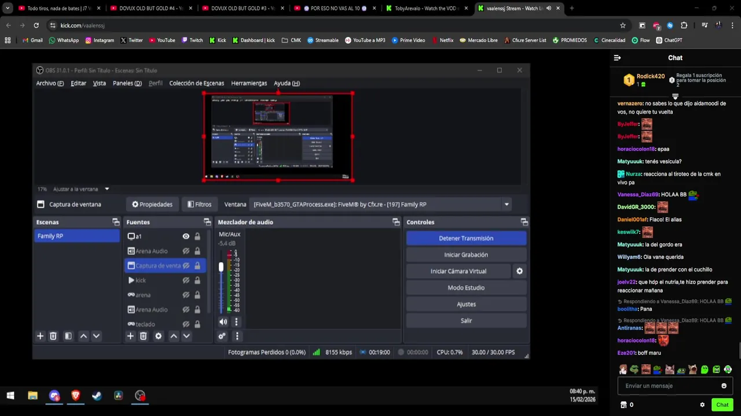Open the Colección de Escenas menu
The height and width of the screenshot is (416, 741).
pyautogui.click(x=196, y=83)
